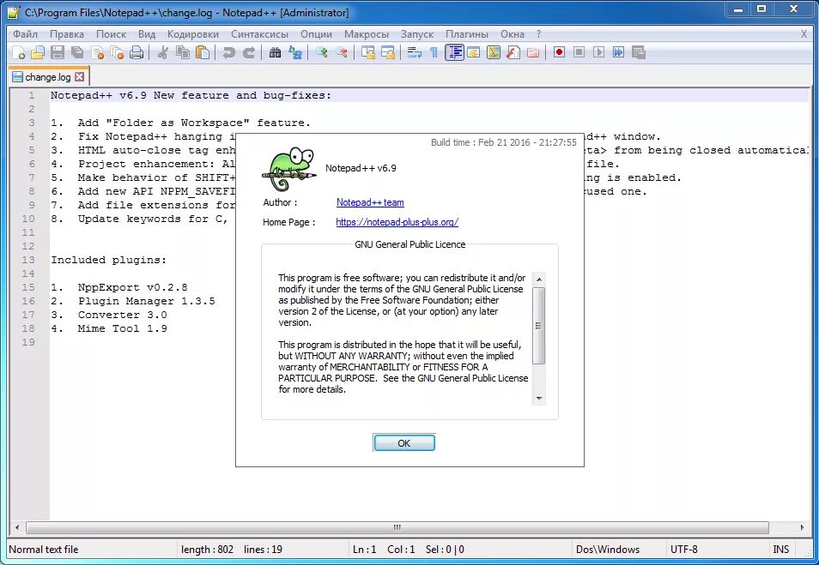Close the change.log tab with red X

pos(79,76)
